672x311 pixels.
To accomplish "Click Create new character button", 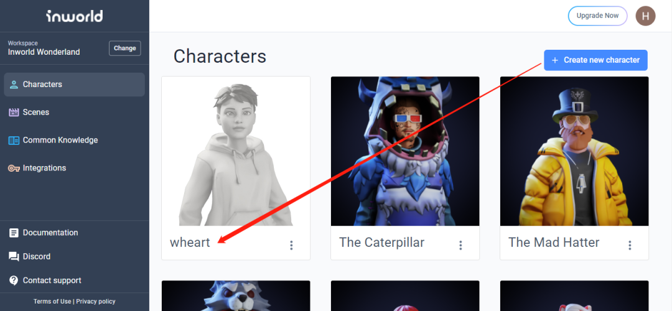I will 595,60.
